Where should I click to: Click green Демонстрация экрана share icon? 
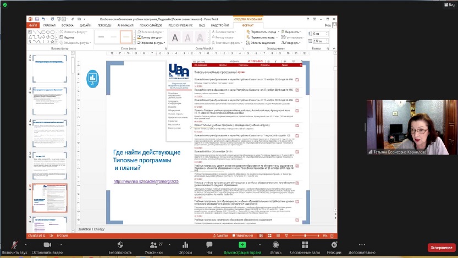[x=242, y=244]
